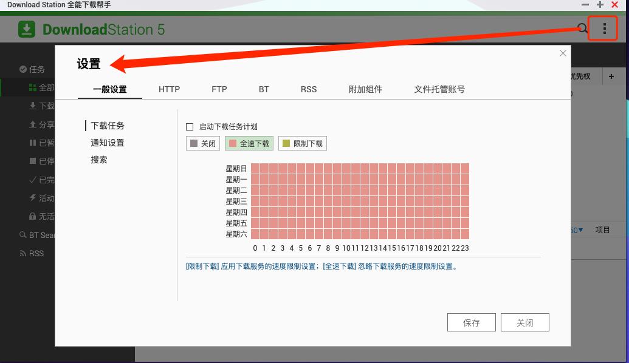Enable the 启动下载任务计划 checkbox

[x=189, y=127]
